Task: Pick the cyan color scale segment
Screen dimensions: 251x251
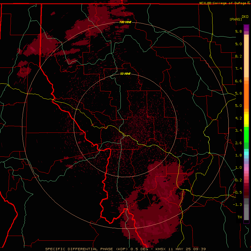Action: pos(246,153)
